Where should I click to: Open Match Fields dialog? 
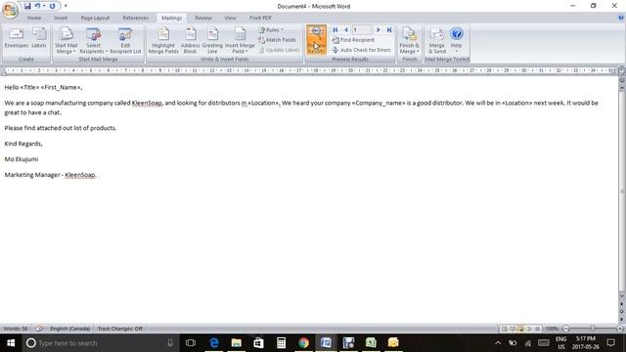tap(277, 40)
